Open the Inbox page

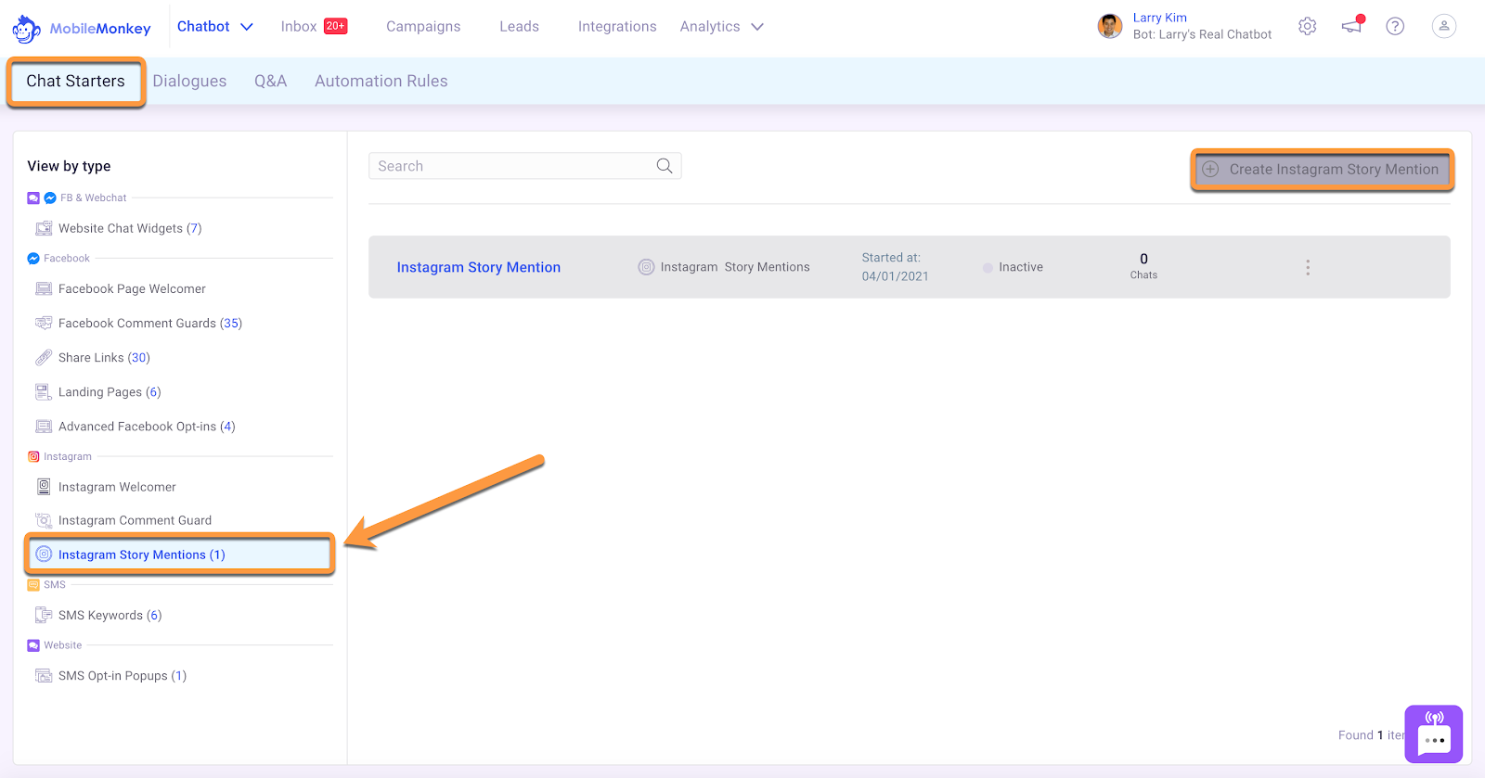pos(299,26)
